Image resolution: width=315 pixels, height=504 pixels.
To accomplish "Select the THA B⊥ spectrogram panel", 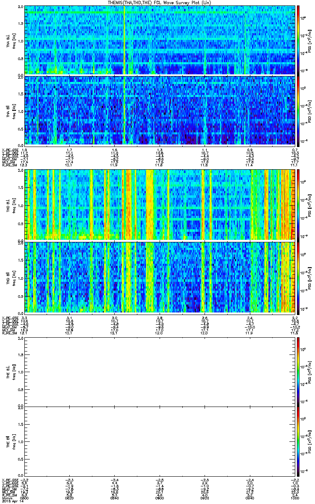I will [160, 40].
